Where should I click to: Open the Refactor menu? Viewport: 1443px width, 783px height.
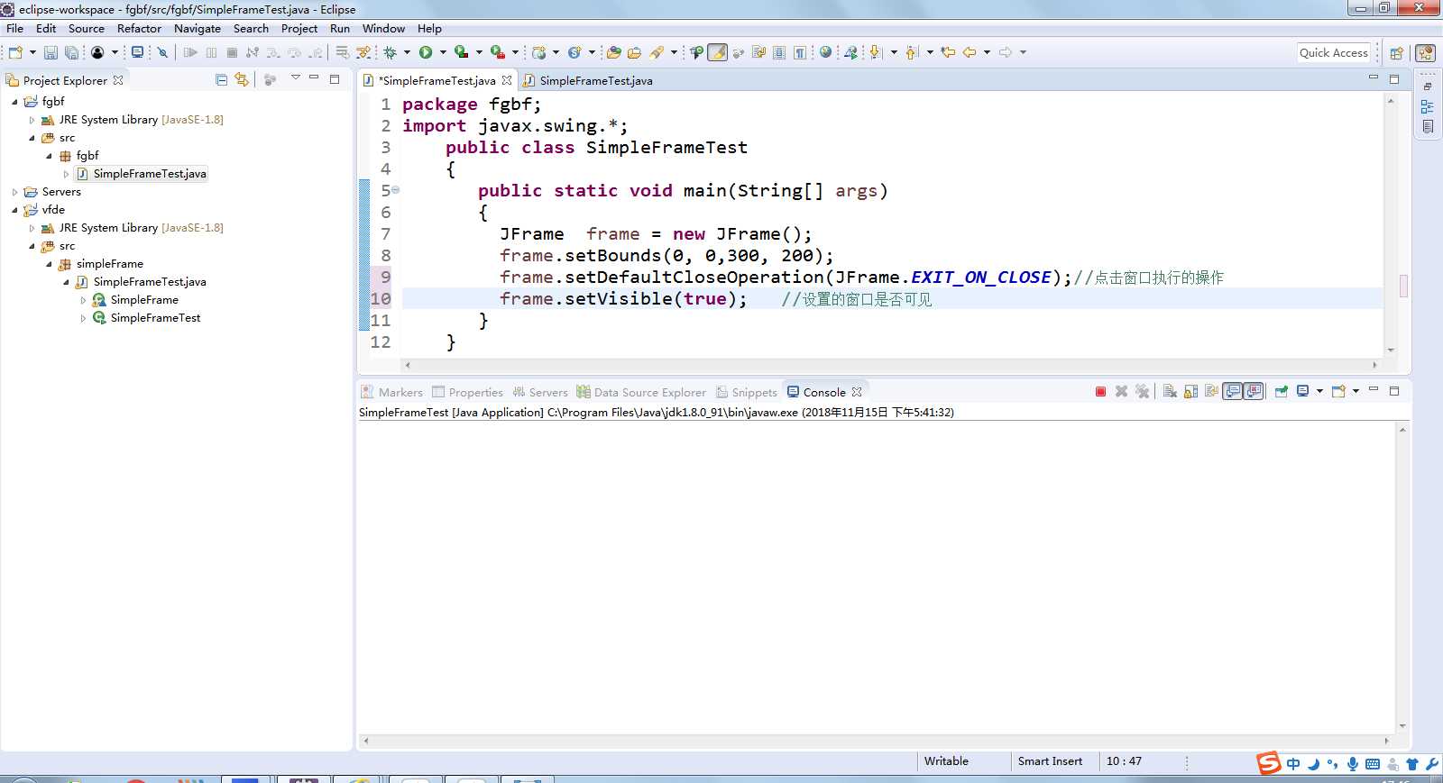pyautogui.click(x=139, y=29)
